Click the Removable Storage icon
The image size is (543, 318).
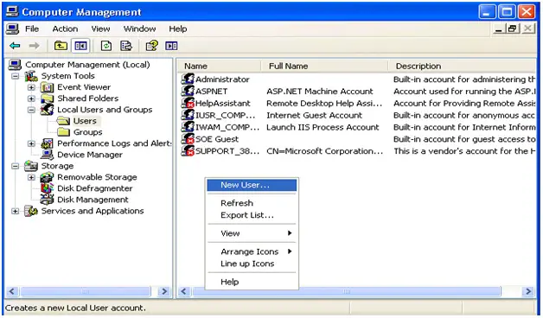[47, 177]
